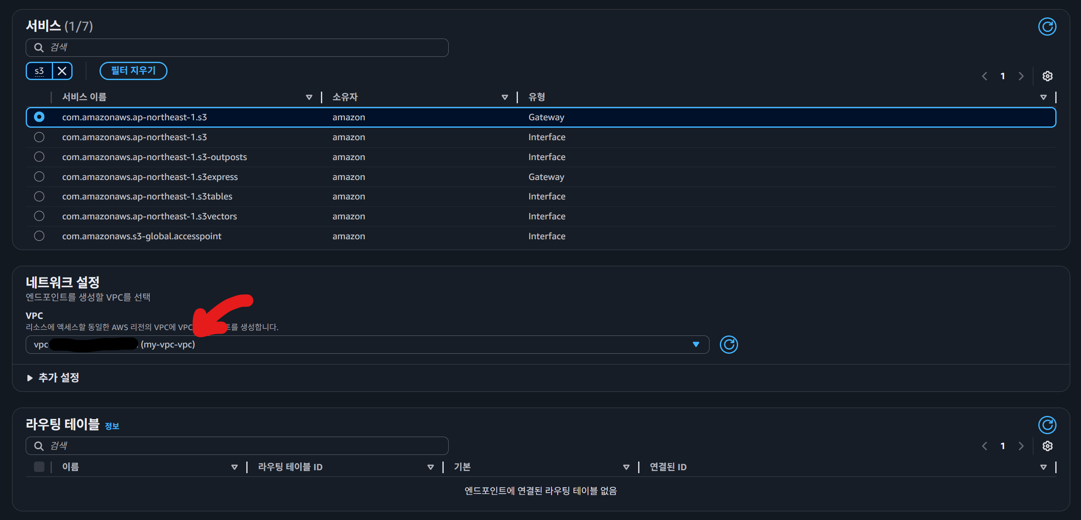This screenshot has height=520, width=1081.
Task: Open the VPC selection dropdown
Action: click(x=695, y=345)
